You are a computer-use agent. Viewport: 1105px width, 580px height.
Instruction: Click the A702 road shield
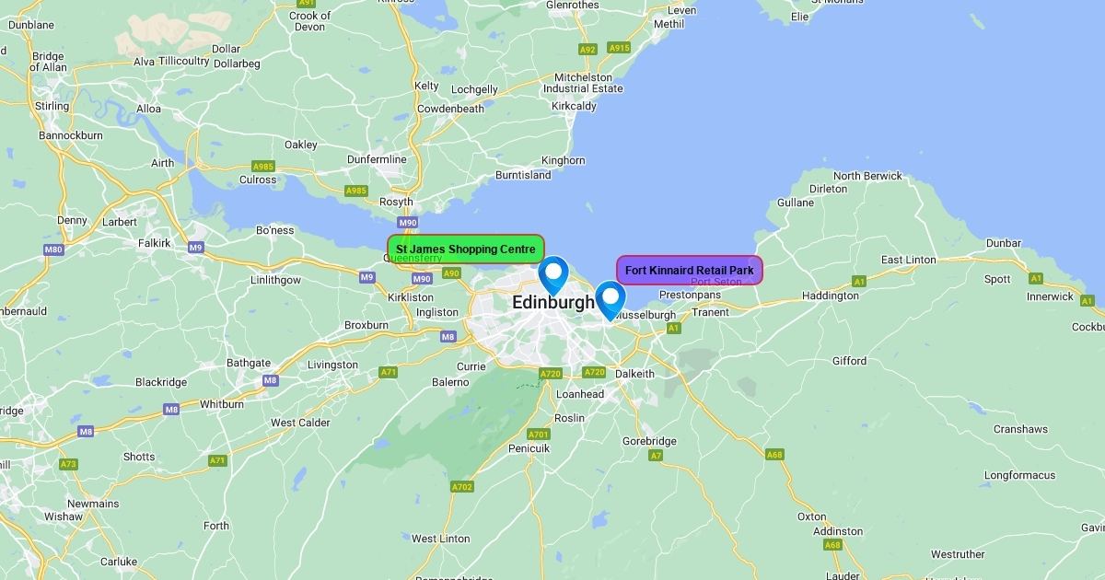tap(461, 486)
